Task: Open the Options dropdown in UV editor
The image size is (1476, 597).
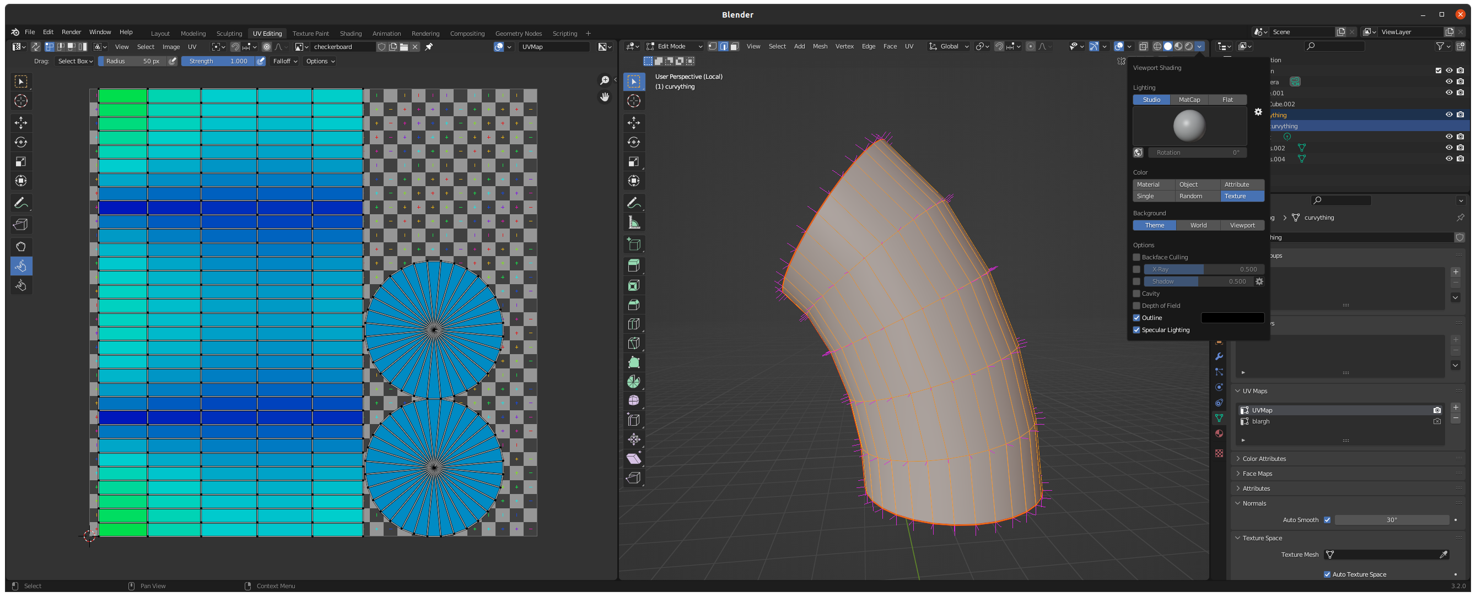Action: [320, 61]
